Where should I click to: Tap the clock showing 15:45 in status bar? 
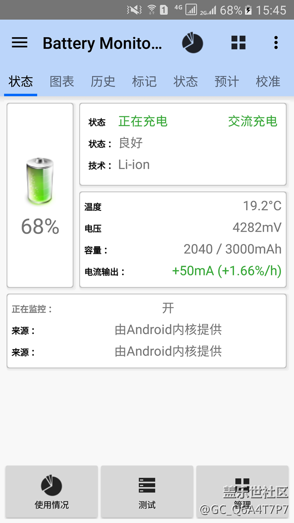coord(272,10)
